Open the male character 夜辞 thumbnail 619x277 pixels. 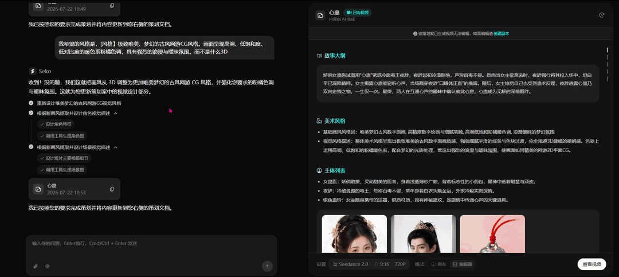point(423,234)
